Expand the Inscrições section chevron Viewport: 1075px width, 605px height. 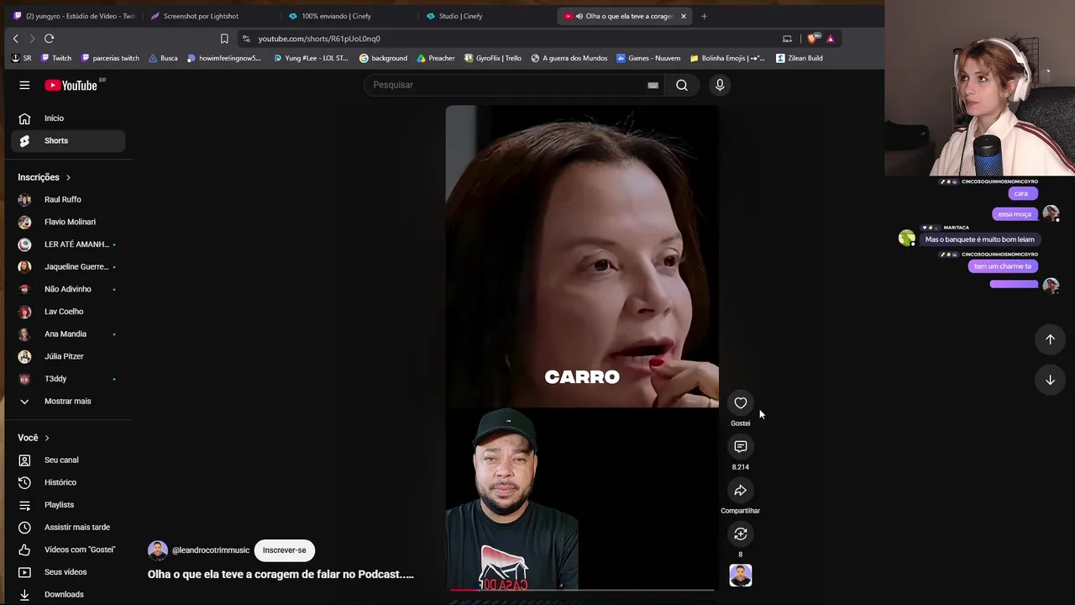[68, 178]
